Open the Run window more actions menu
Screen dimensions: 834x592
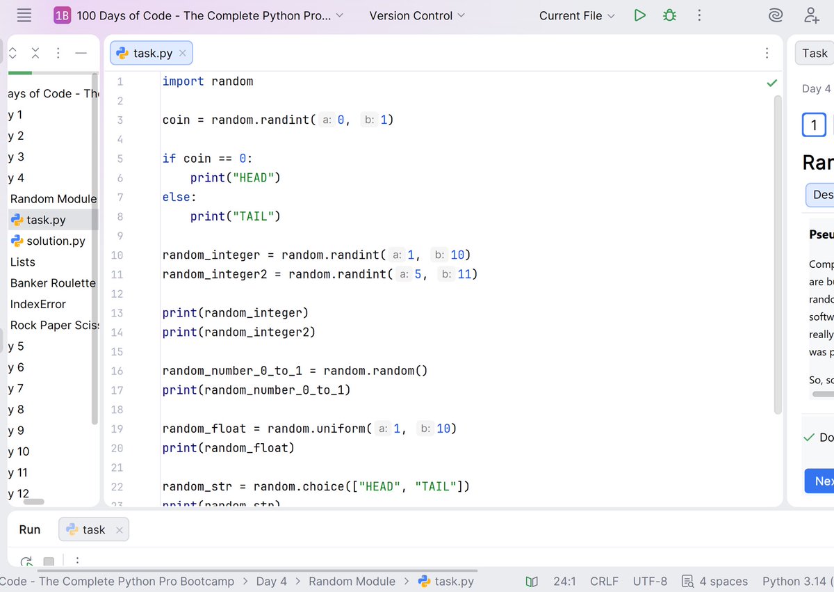pyautogui.click(x=77, y=561)
